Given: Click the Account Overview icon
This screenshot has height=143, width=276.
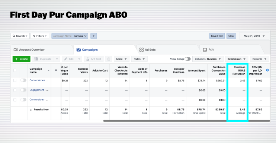Looking at the screenshot, I should pos(16,50).
